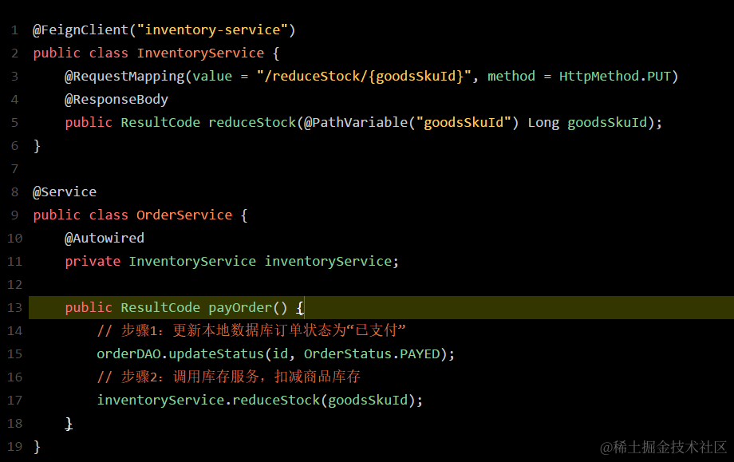The height and width of the screenshot is (462, 734).
Task: Click the private keyword on line 11
Action: 93,261
